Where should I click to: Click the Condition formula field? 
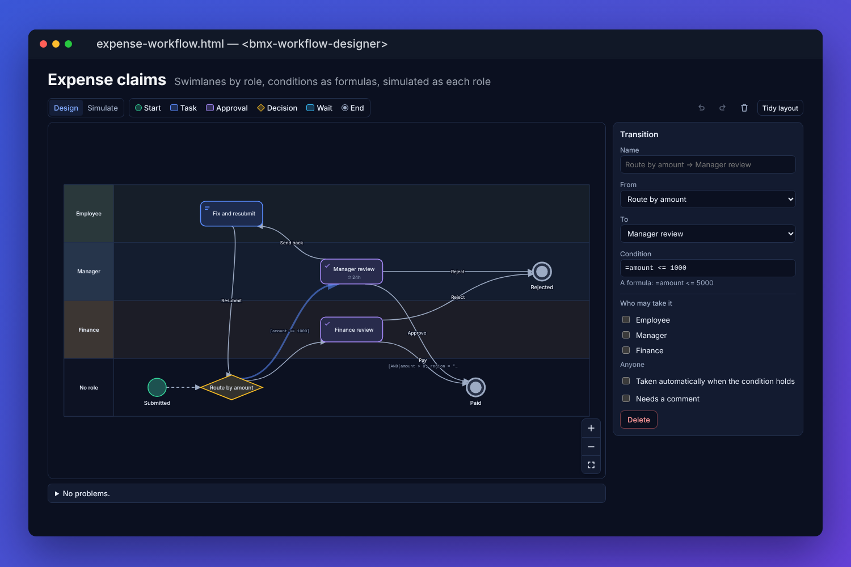coord(708,268)
